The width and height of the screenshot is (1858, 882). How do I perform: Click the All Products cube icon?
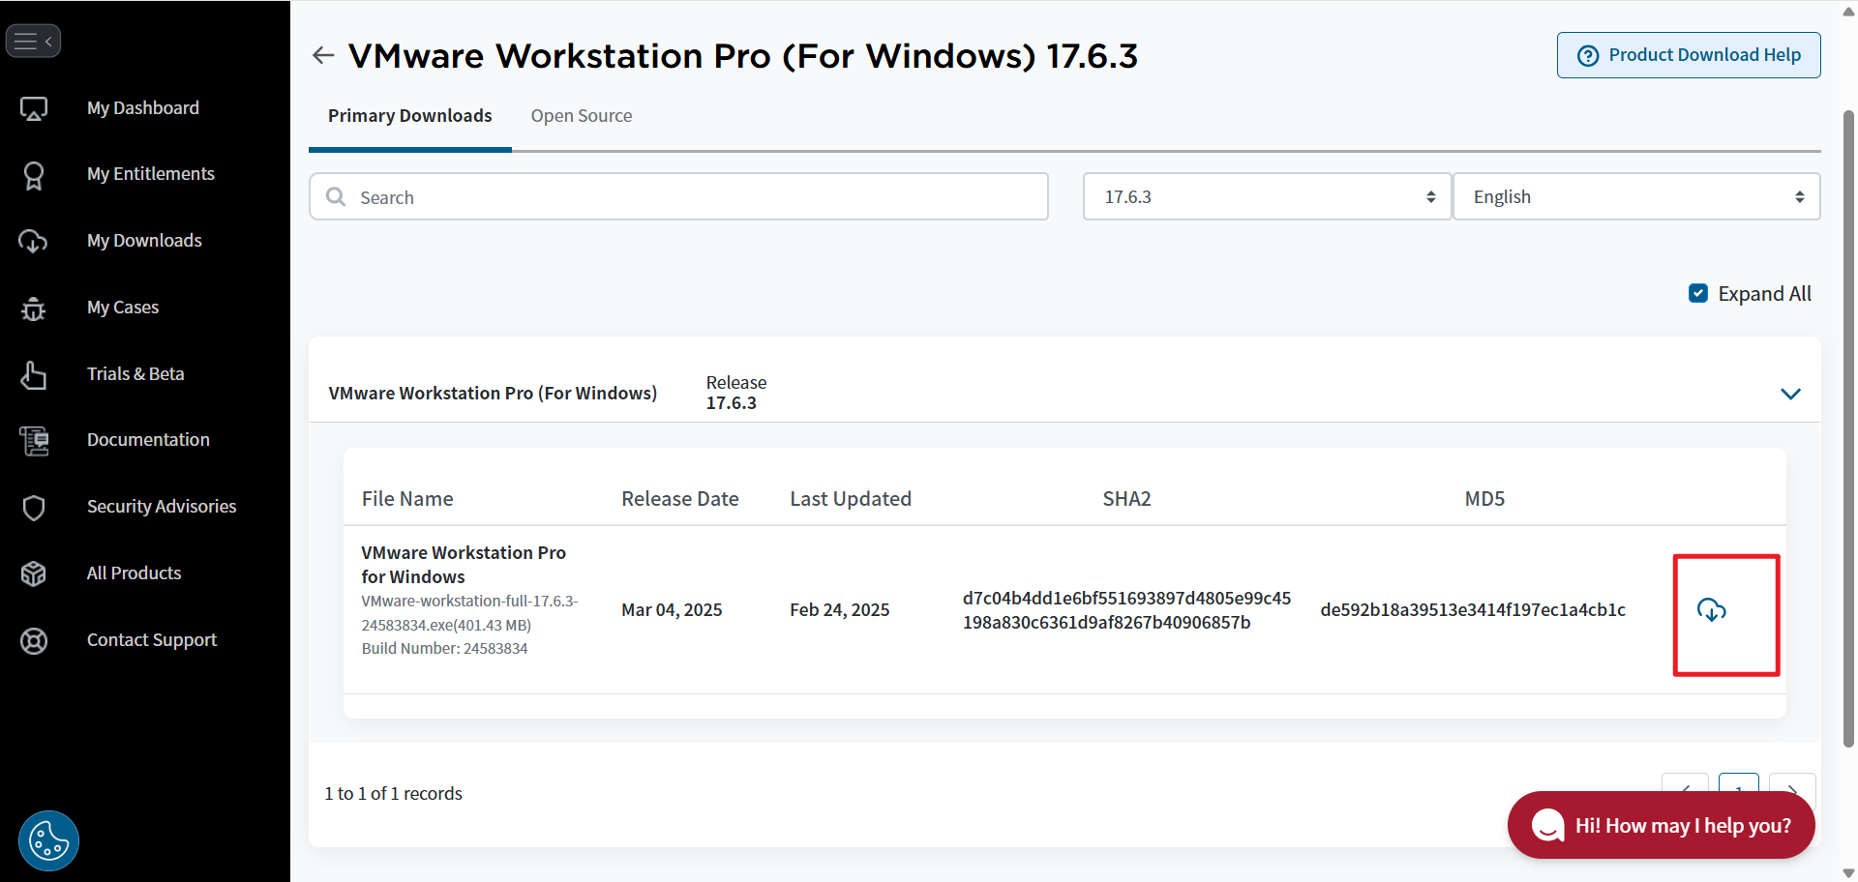point(34,573)
